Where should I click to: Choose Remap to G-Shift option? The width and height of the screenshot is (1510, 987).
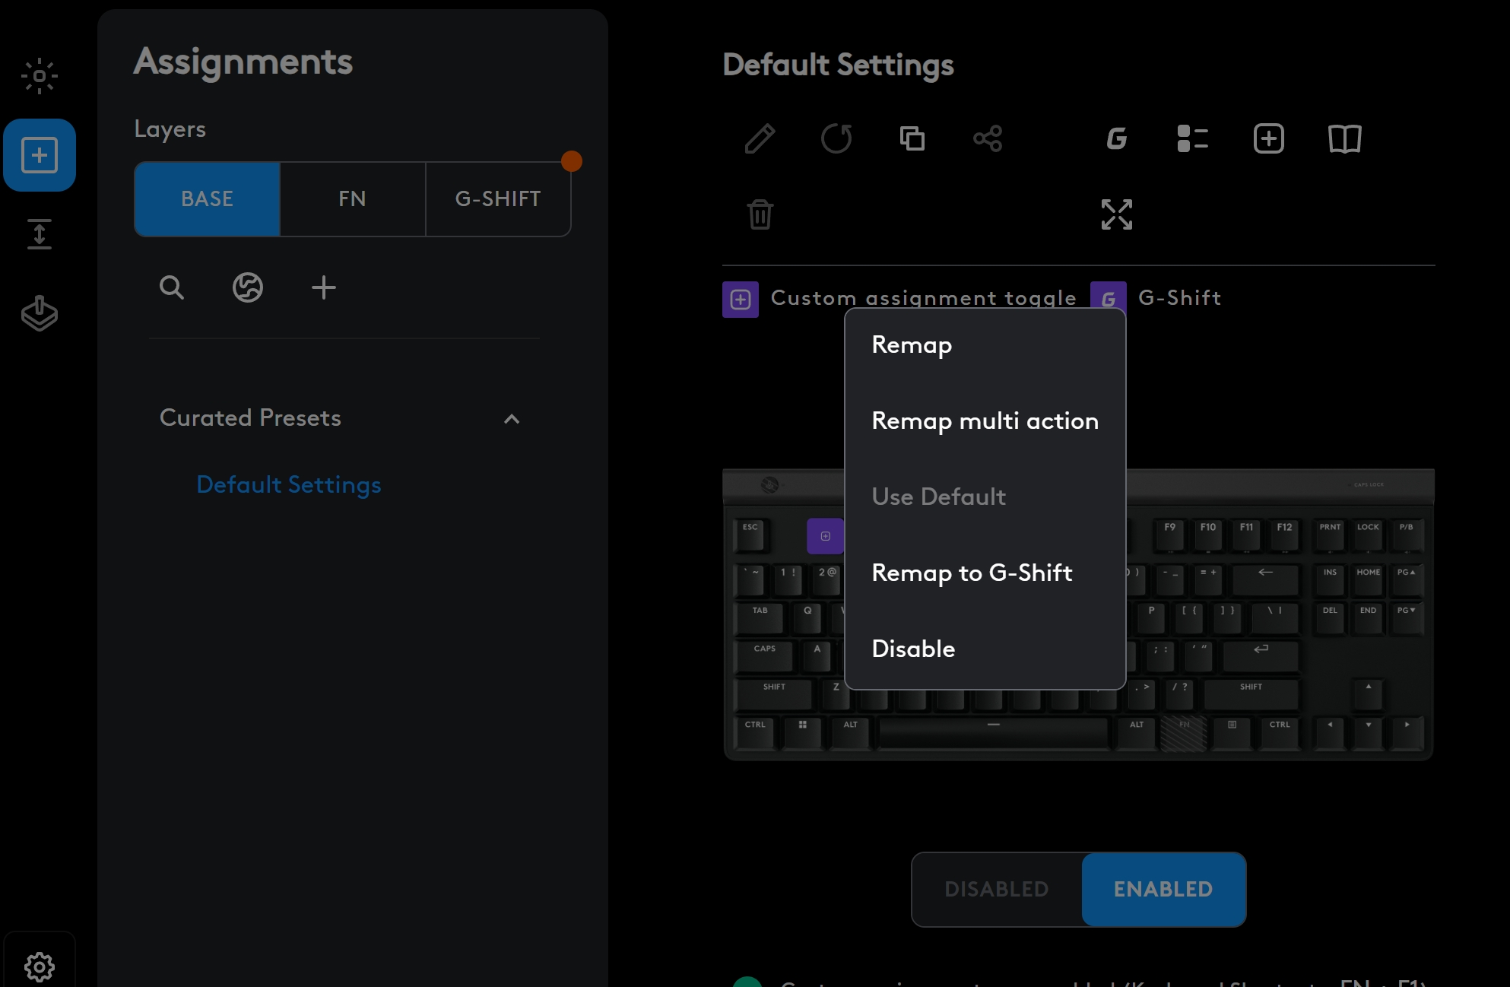972,573
